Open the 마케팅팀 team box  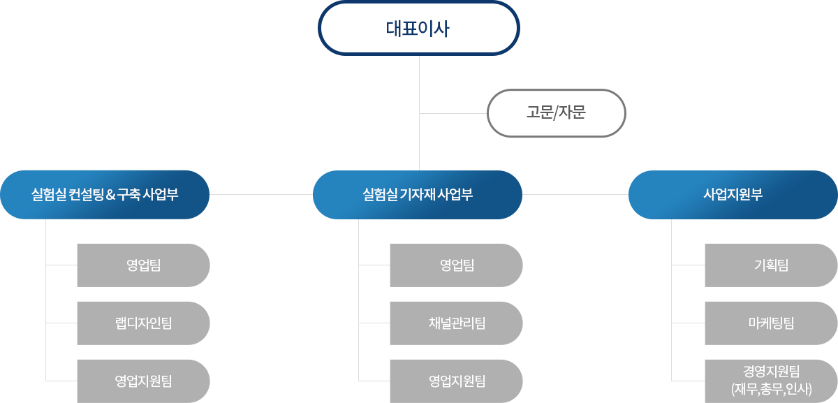[x=771, y=323]
